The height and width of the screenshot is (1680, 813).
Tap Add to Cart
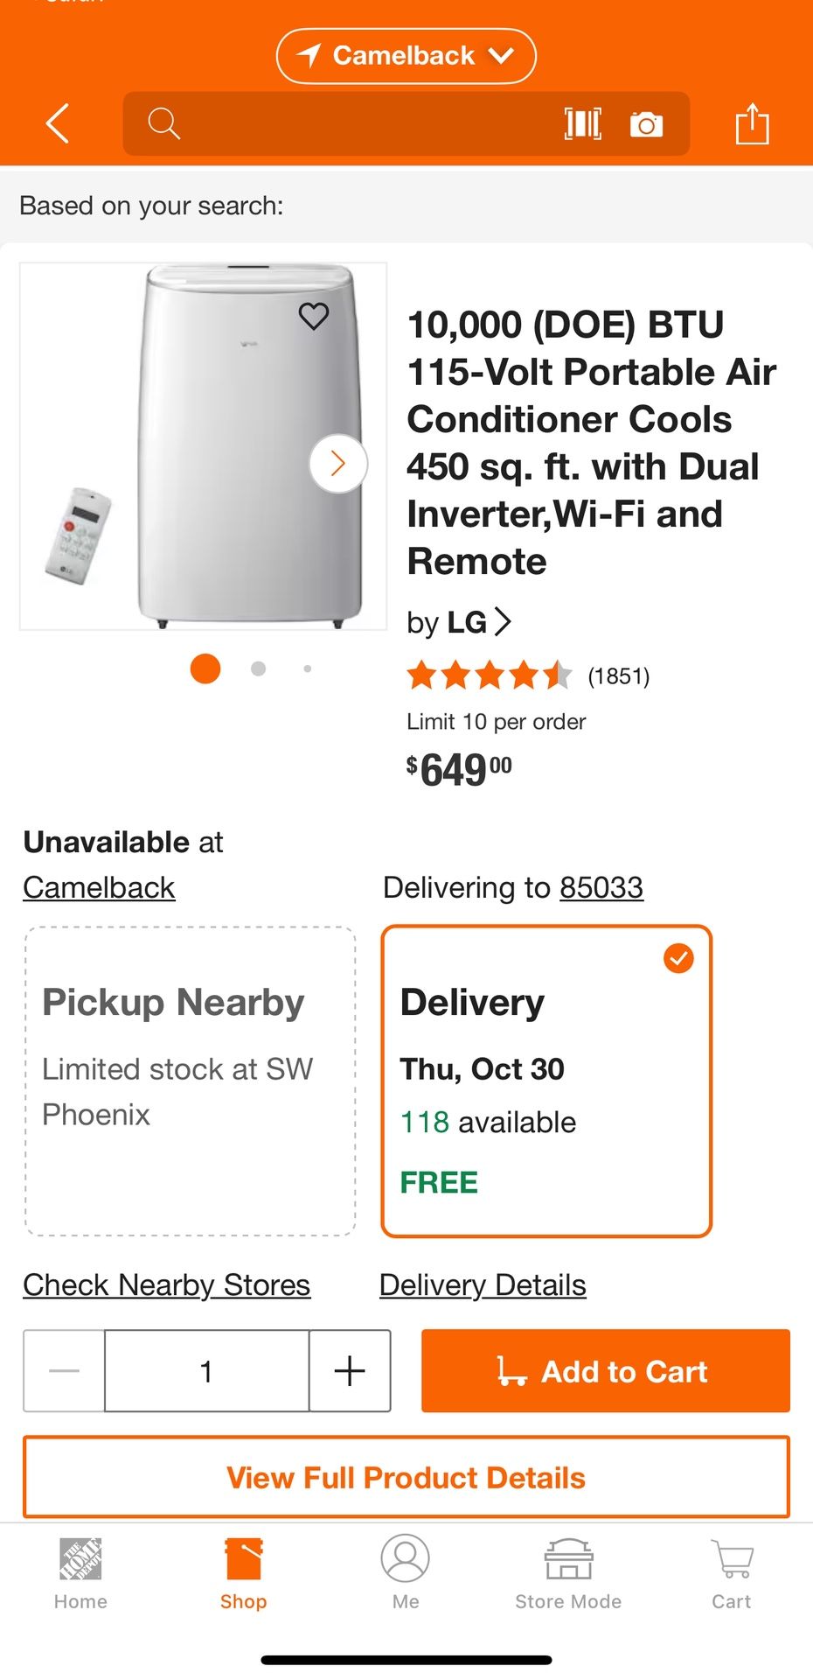tap(604, 1370)
